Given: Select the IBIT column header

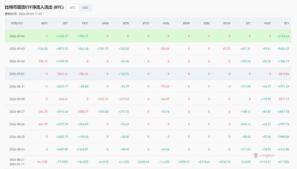Looking at the screenshot, I should point(65,23).
